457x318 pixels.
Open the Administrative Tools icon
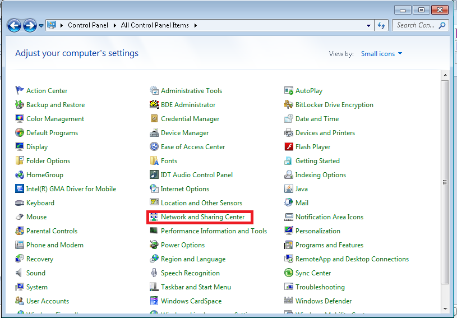(x=154, y=90)
